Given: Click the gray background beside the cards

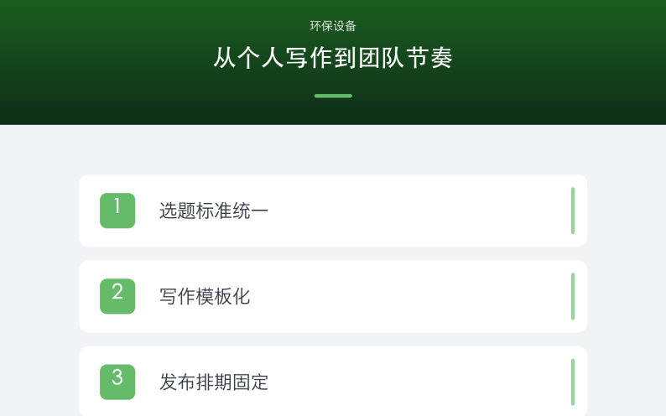Looking at the screenshot, I should click(x=39, y=272).
